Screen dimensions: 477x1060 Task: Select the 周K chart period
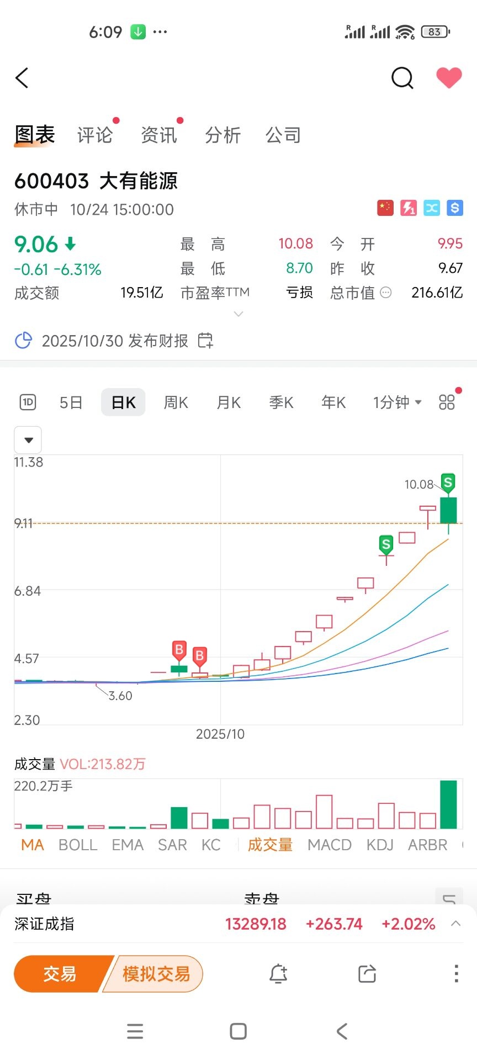[176, 402]
